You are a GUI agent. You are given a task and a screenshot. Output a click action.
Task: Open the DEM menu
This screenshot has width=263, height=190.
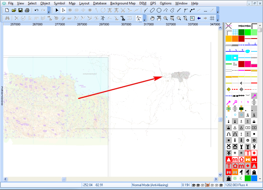click(x=143, y=3)
